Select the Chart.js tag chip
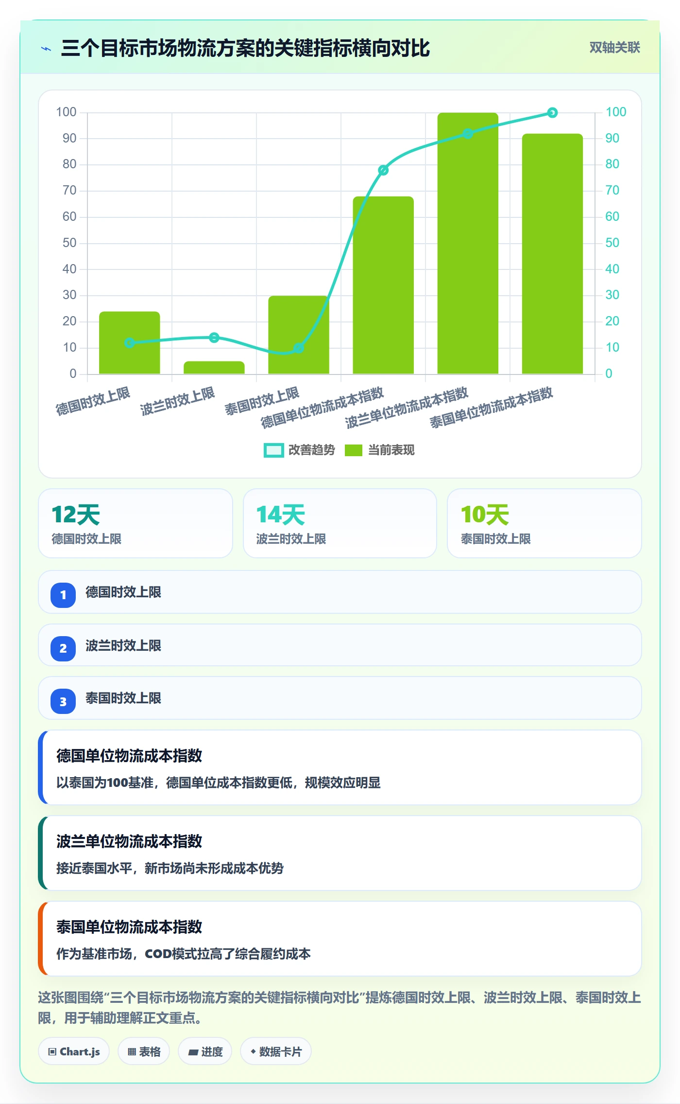Screen dimensions: 680x1104 click(x=74, y=1051)
